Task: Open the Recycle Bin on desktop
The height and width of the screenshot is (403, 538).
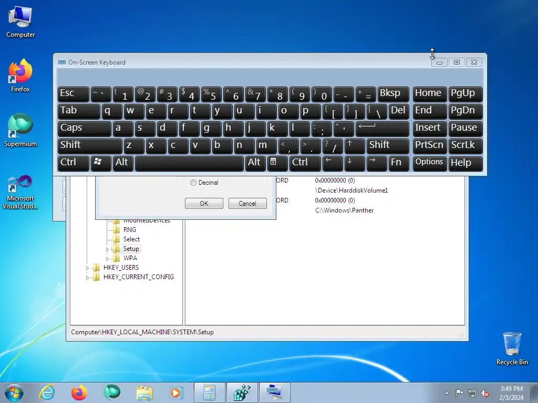Action: [512, 348]
